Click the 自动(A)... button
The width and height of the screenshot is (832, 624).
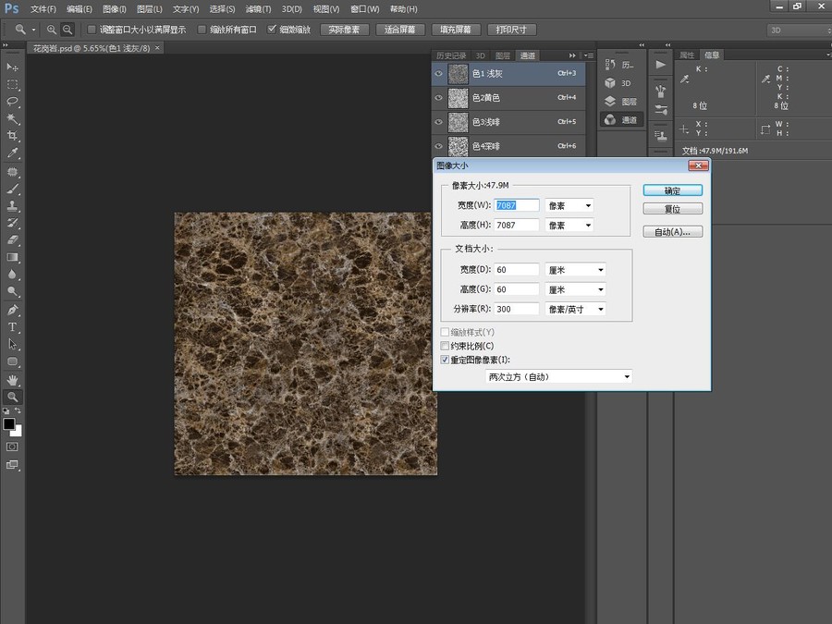coord(673,232)
